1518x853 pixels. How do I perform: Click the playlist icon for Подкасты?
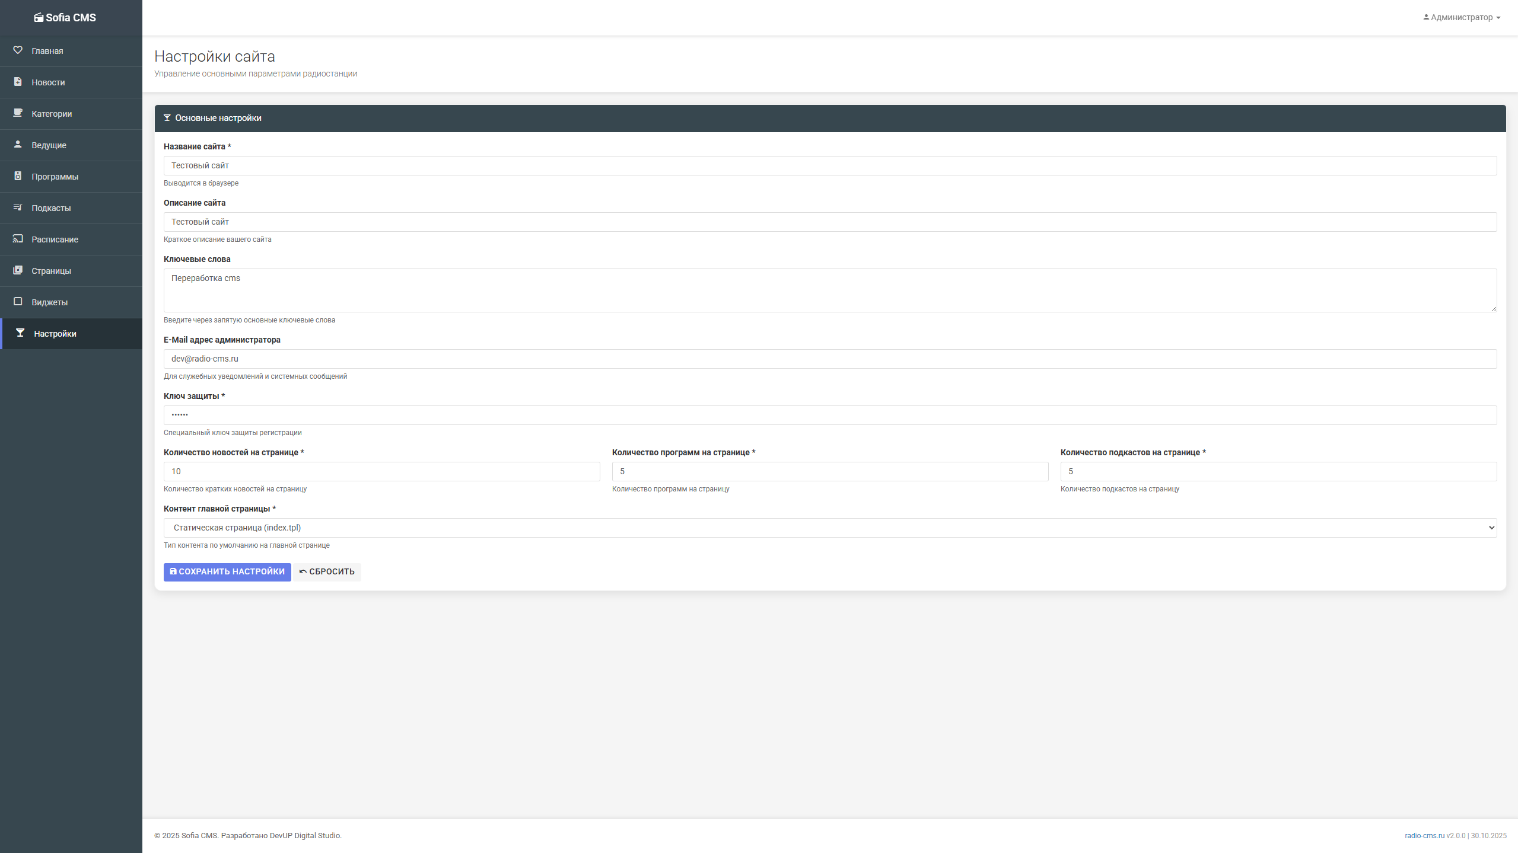(x=18, y=207)
